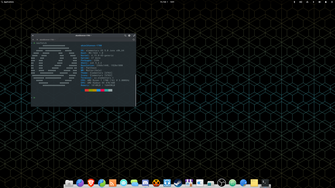Launch Brave browser from the dock
The width and height of the screenshot is (335, 188).
tap(91, 183)
